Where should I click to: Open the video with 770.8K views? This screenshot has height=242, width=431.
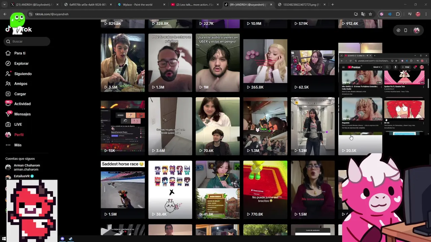pos(265,190)
